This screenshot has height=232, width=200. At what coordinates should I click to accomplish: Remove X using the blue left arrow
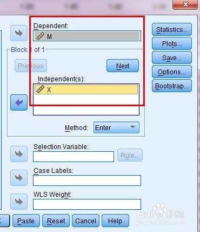click(x=19, y=102)
